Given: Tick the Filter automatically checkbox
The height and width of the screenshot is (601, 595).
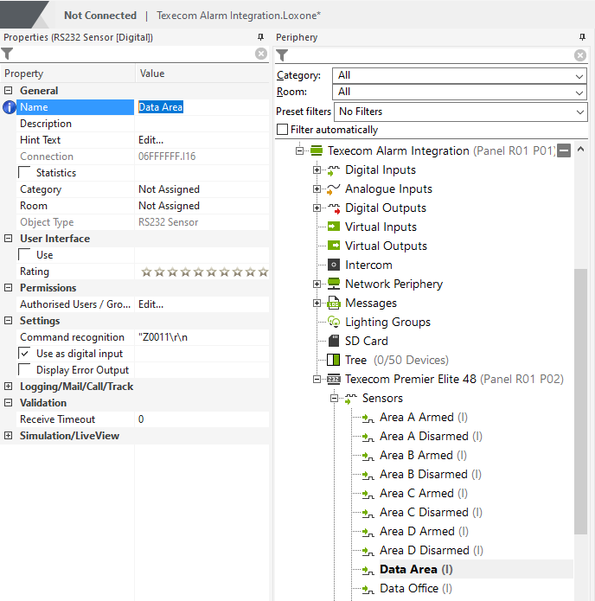Looking at the screenshot, I should [x=282, y=130].
